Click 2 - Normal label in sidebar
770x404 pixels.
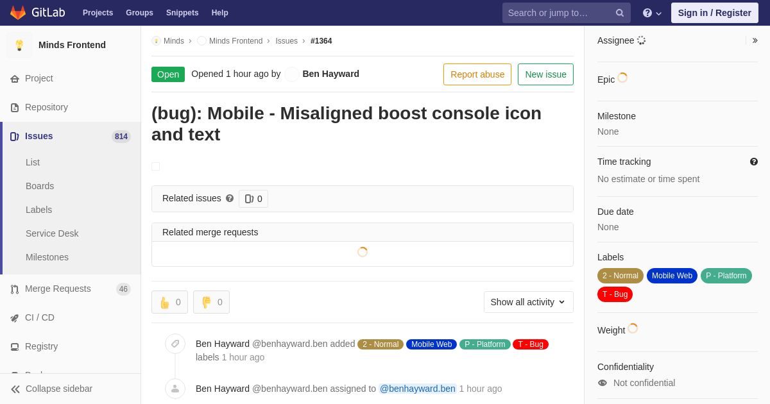point(620,276)
